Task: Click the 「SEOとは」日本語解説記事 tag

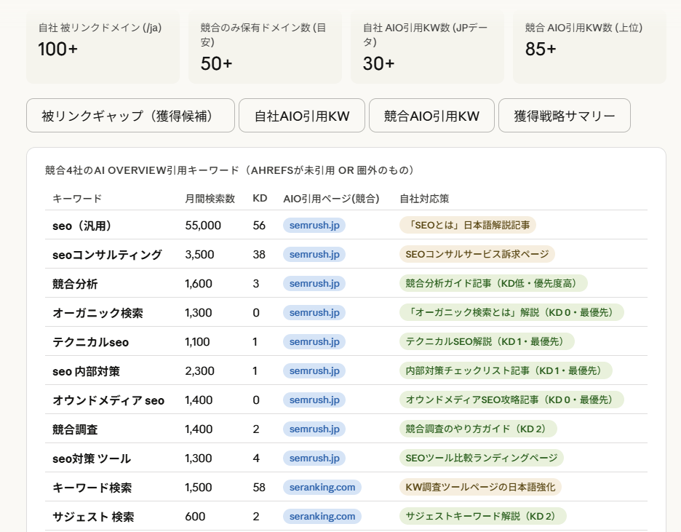Action: [467, 226]
